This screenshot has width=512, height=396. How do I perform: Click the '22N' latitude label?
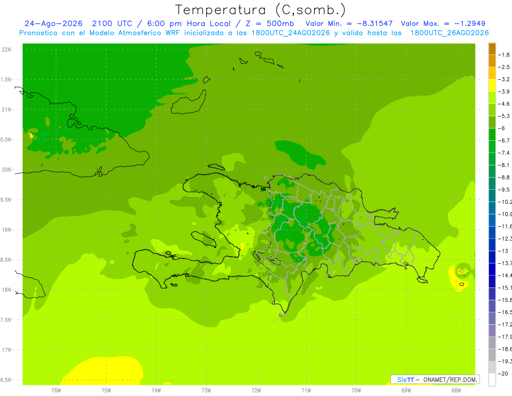(6, 50)
